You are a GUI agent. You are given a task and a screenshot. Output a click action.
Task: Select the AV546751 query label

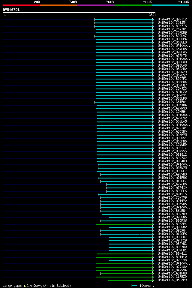tap(11, 10)
